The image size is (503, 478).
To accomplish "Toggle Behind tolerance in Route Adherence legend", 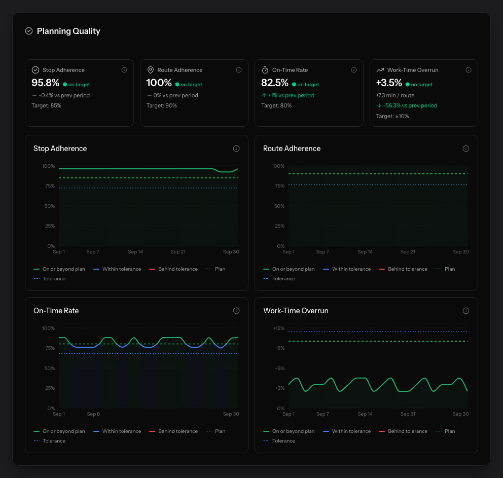I will [x=403, y=269].
